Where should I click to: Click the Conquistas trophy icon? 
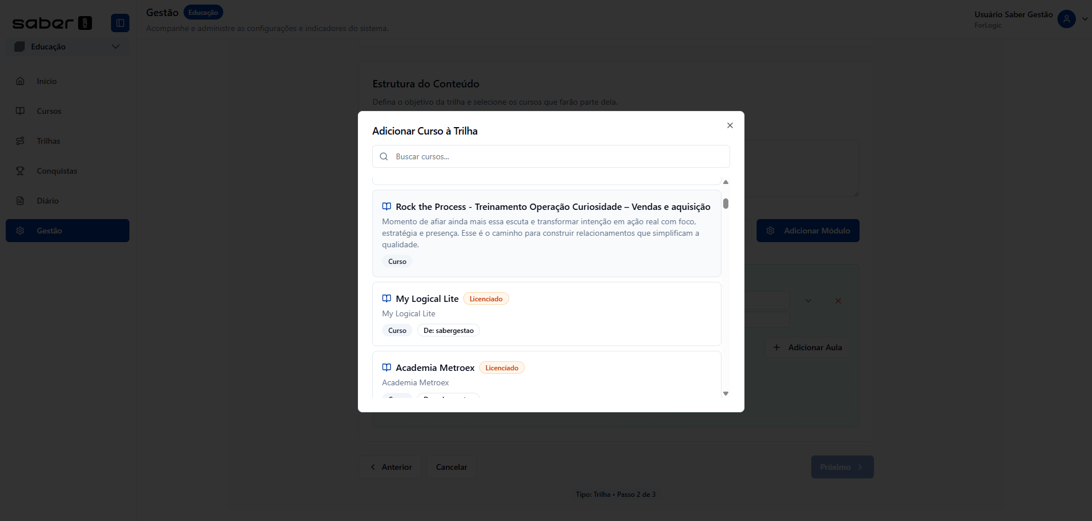click(x=20, y=171)
